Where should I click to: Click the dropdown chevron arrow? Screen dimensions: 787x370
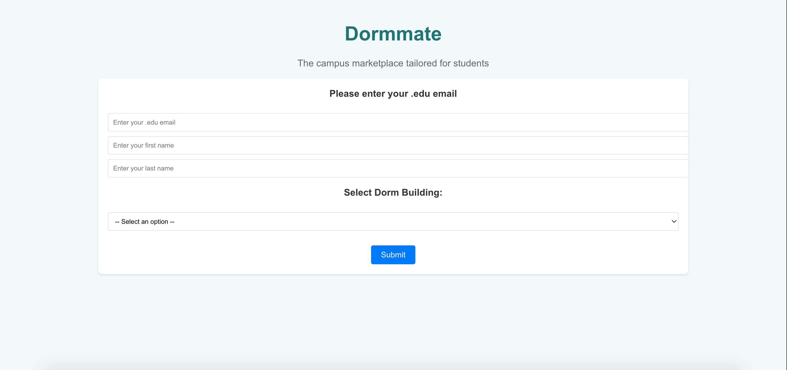[x=674, y=222]
